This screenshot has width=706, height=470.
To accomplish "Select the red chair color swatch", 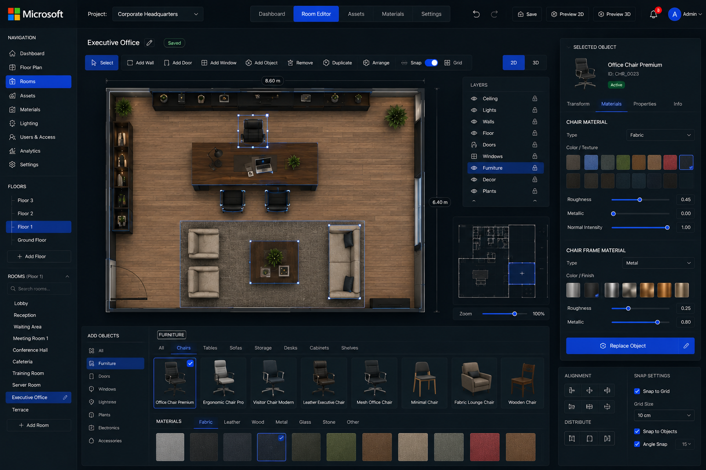I will point(670,162).
